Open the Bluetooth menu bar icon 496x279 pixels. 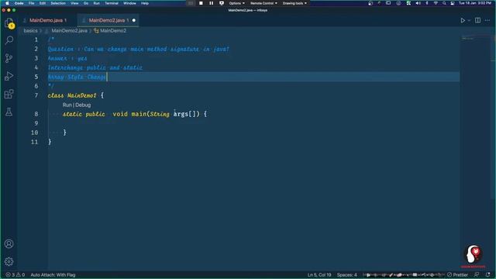click(427, 3)
